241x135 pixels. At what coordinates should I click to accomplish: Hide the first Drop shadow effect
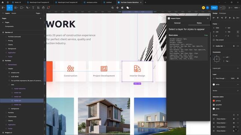(x=234, y=119)
